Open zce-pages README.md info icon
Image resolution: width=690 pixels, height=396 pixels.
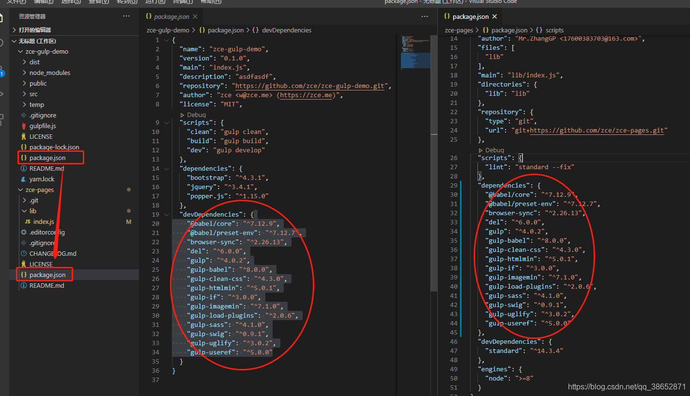(24, 285)
